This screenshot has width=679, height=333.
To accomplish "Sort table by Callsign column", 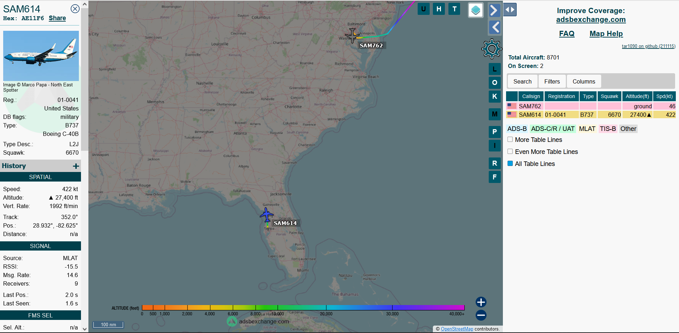I will 531,96.
